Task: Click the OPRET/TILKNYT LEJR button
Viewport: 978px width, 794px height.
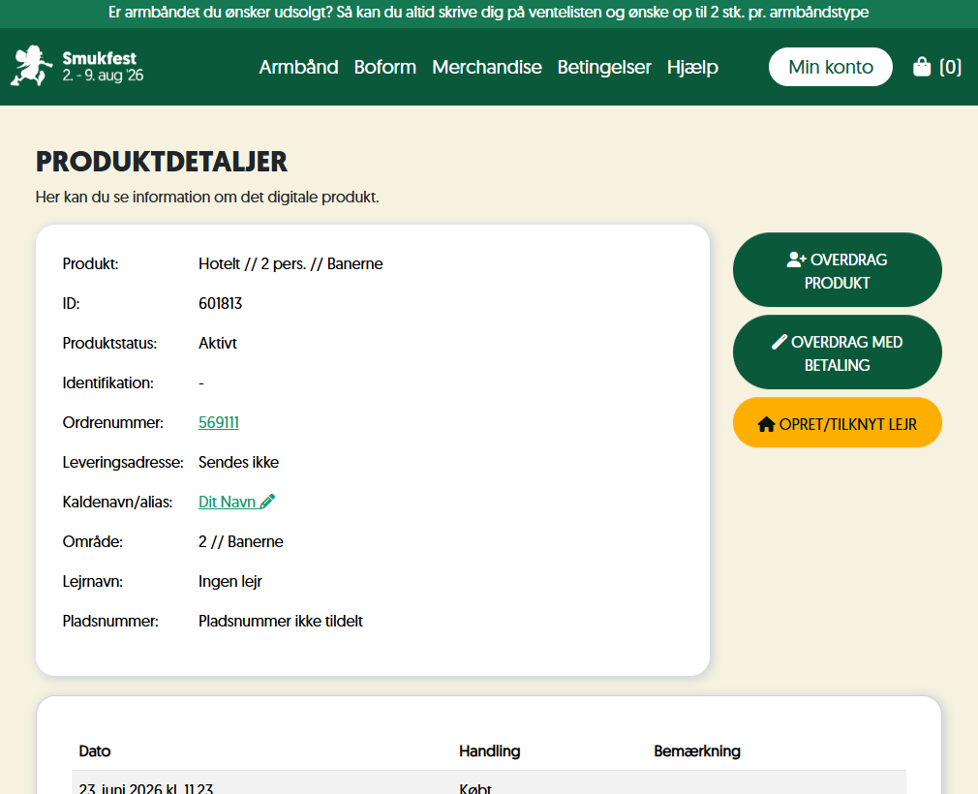Action: point(837,422)
